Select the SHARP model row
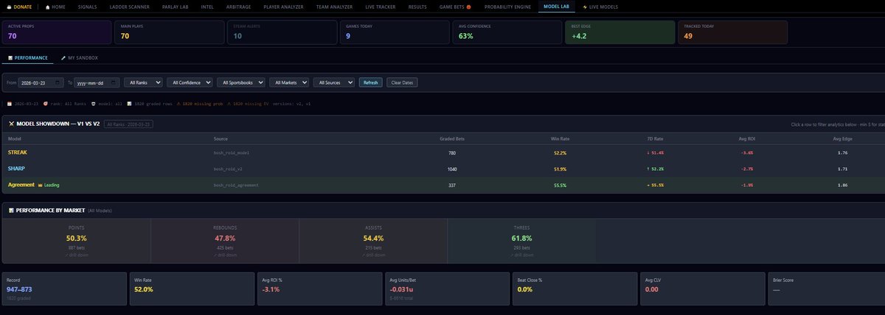 [x=442, y=169]
